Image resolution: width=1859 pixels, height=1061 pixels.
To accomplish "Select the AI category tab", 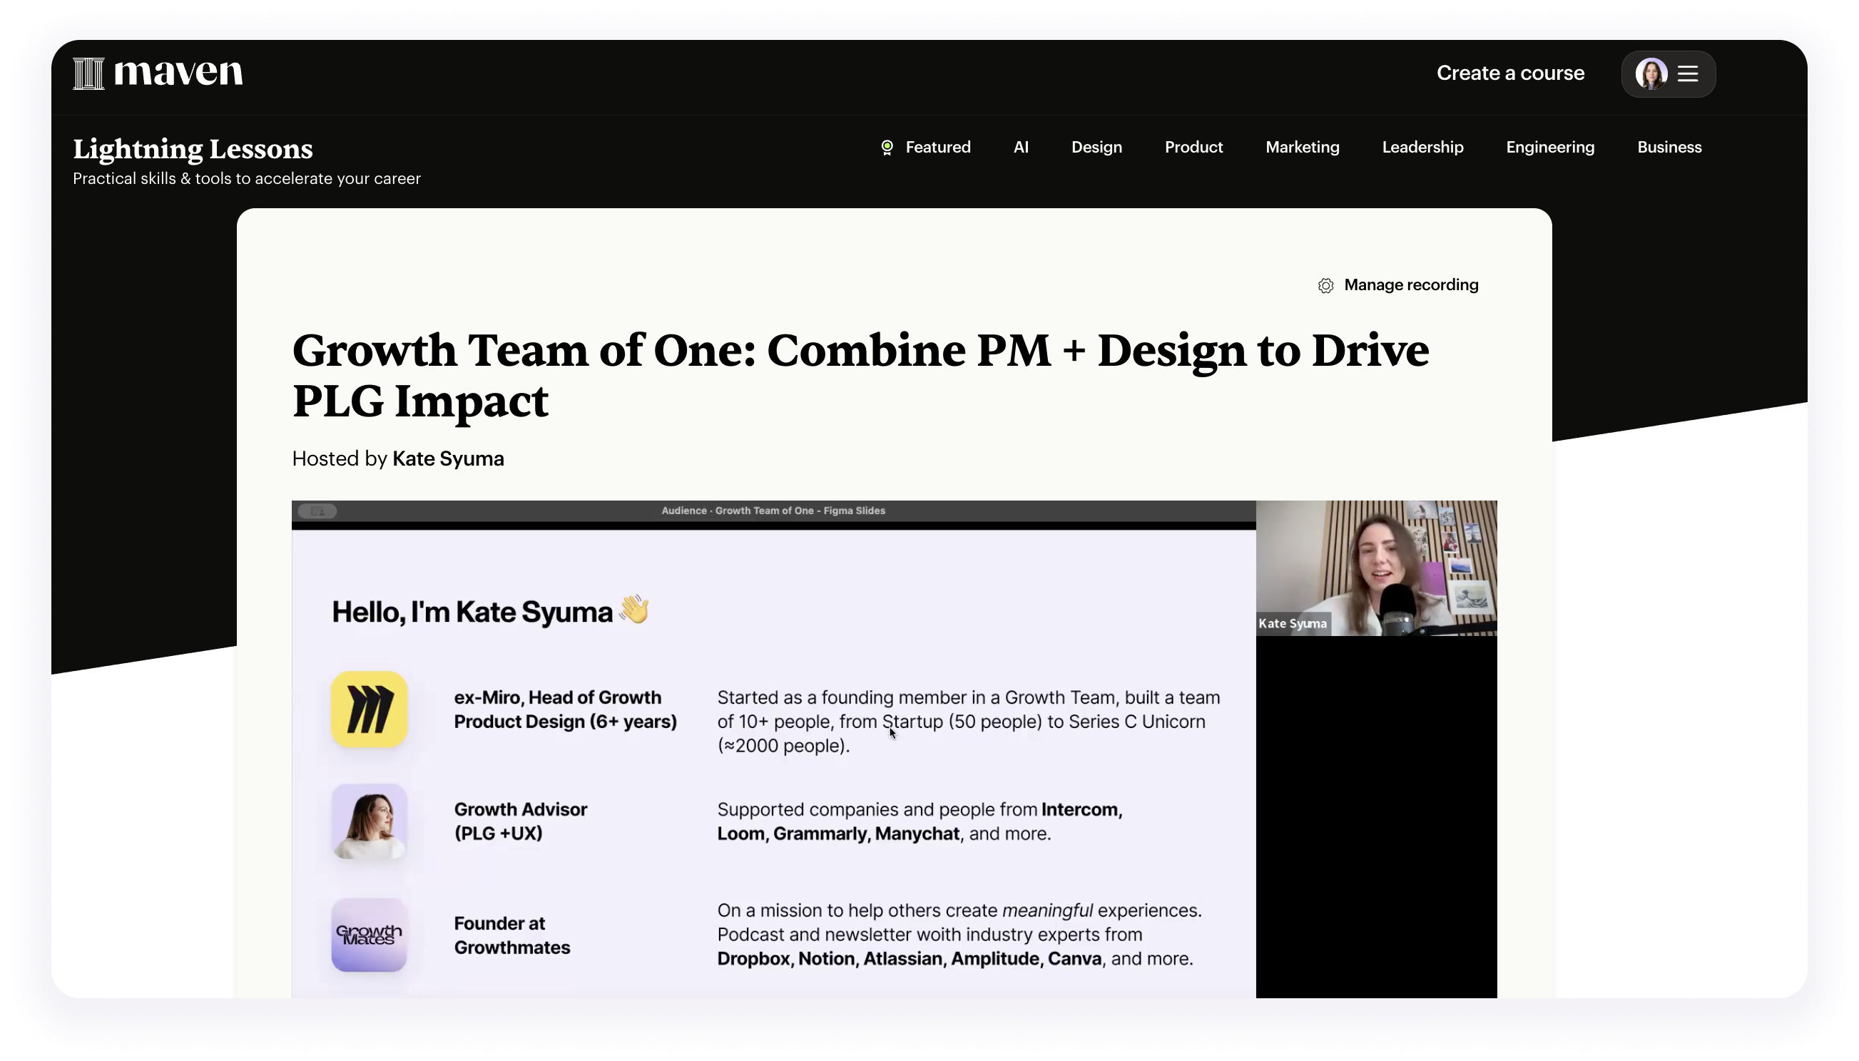I will (x=1021, y=147).
